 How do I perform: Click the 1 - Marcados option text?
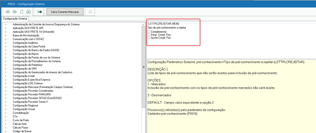click(x=157, y=84)
